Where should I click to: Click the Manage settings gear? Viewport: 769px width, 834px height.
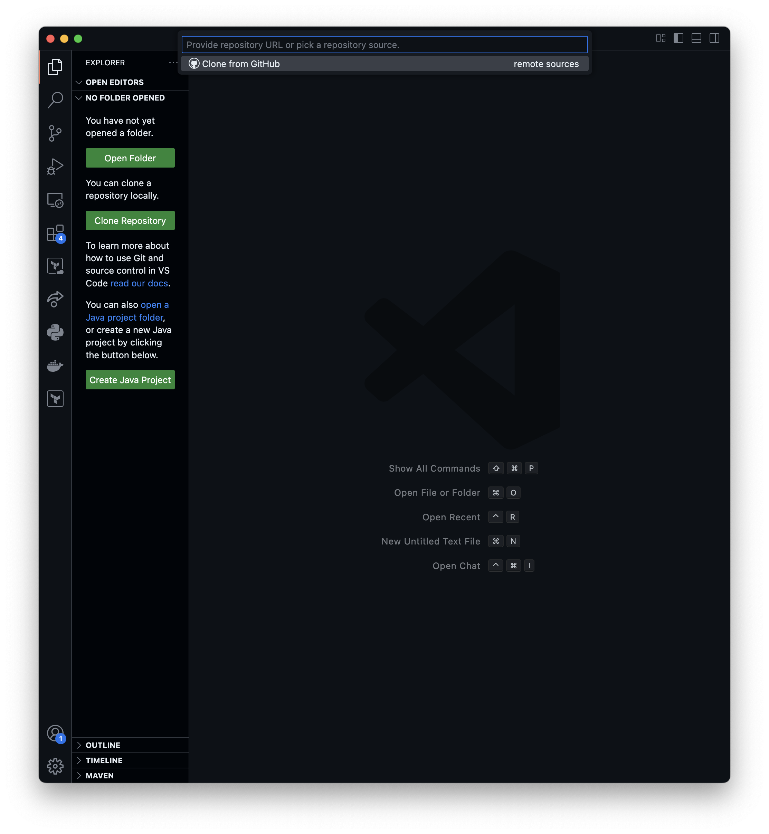(55, 766)
